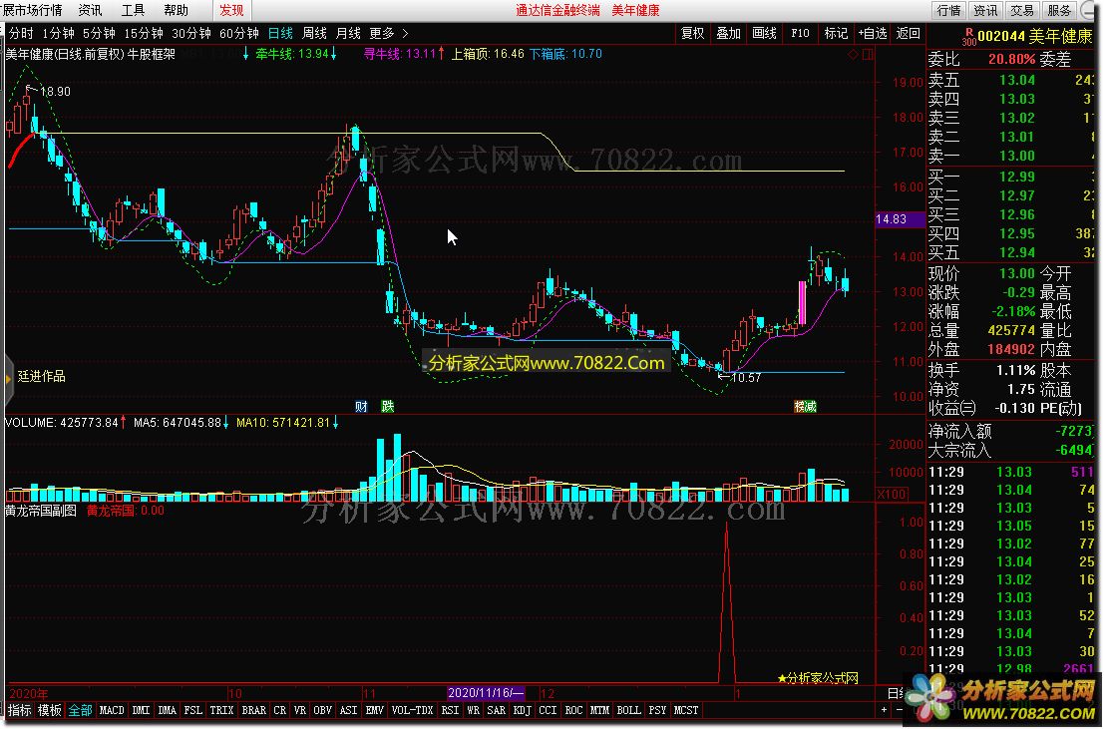Add stock with +自选 button
This screenshot has height=729, width=1104.
873,33
